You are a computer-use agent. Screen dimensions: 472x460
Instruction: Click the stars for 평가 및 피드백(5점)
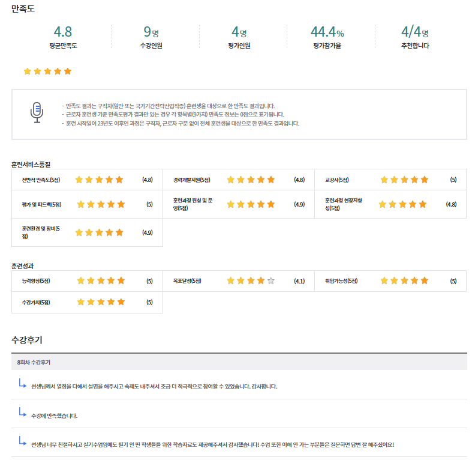click(x=101, y=204)
